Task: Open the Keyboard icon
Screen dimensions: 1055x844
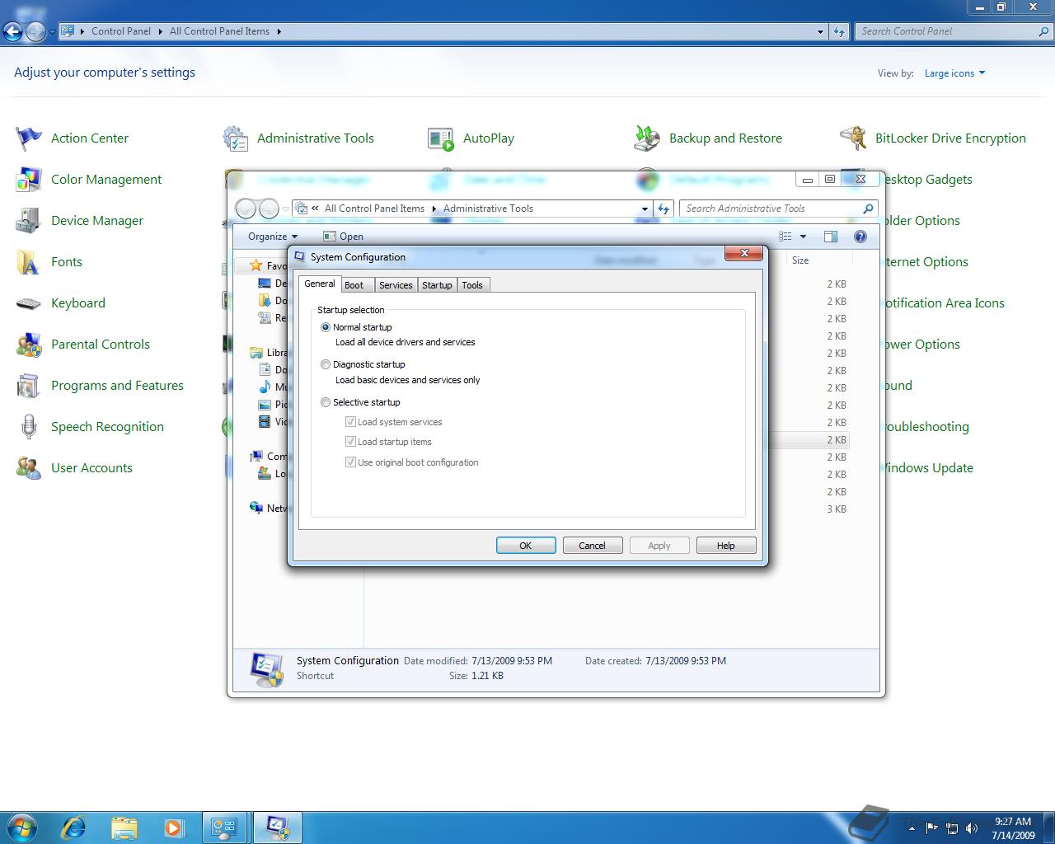Action: point(29,303)
